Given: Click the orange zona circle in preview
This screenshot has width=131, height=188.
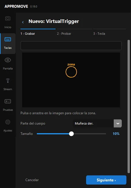Looking at the screenshot, I should [71, 72].
